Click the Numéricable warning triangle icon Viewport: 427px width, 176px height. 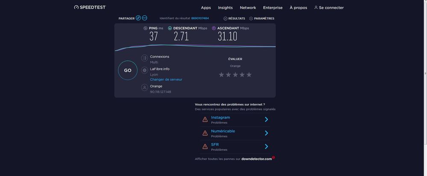pyautogui.click(x=205, y=133)
